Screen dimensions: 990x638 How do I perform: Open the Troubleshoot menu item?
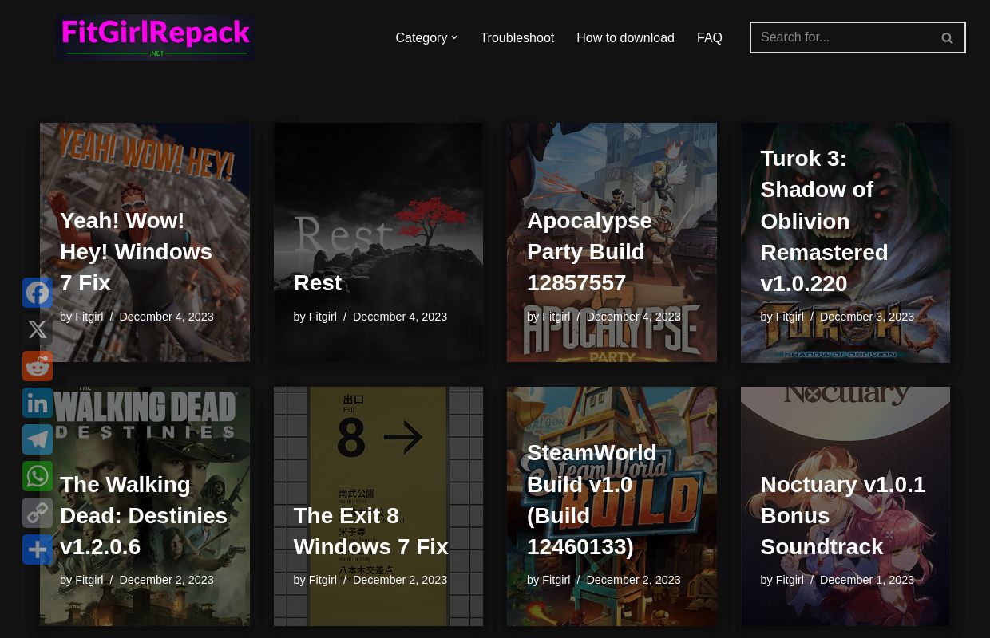point(517,37)
